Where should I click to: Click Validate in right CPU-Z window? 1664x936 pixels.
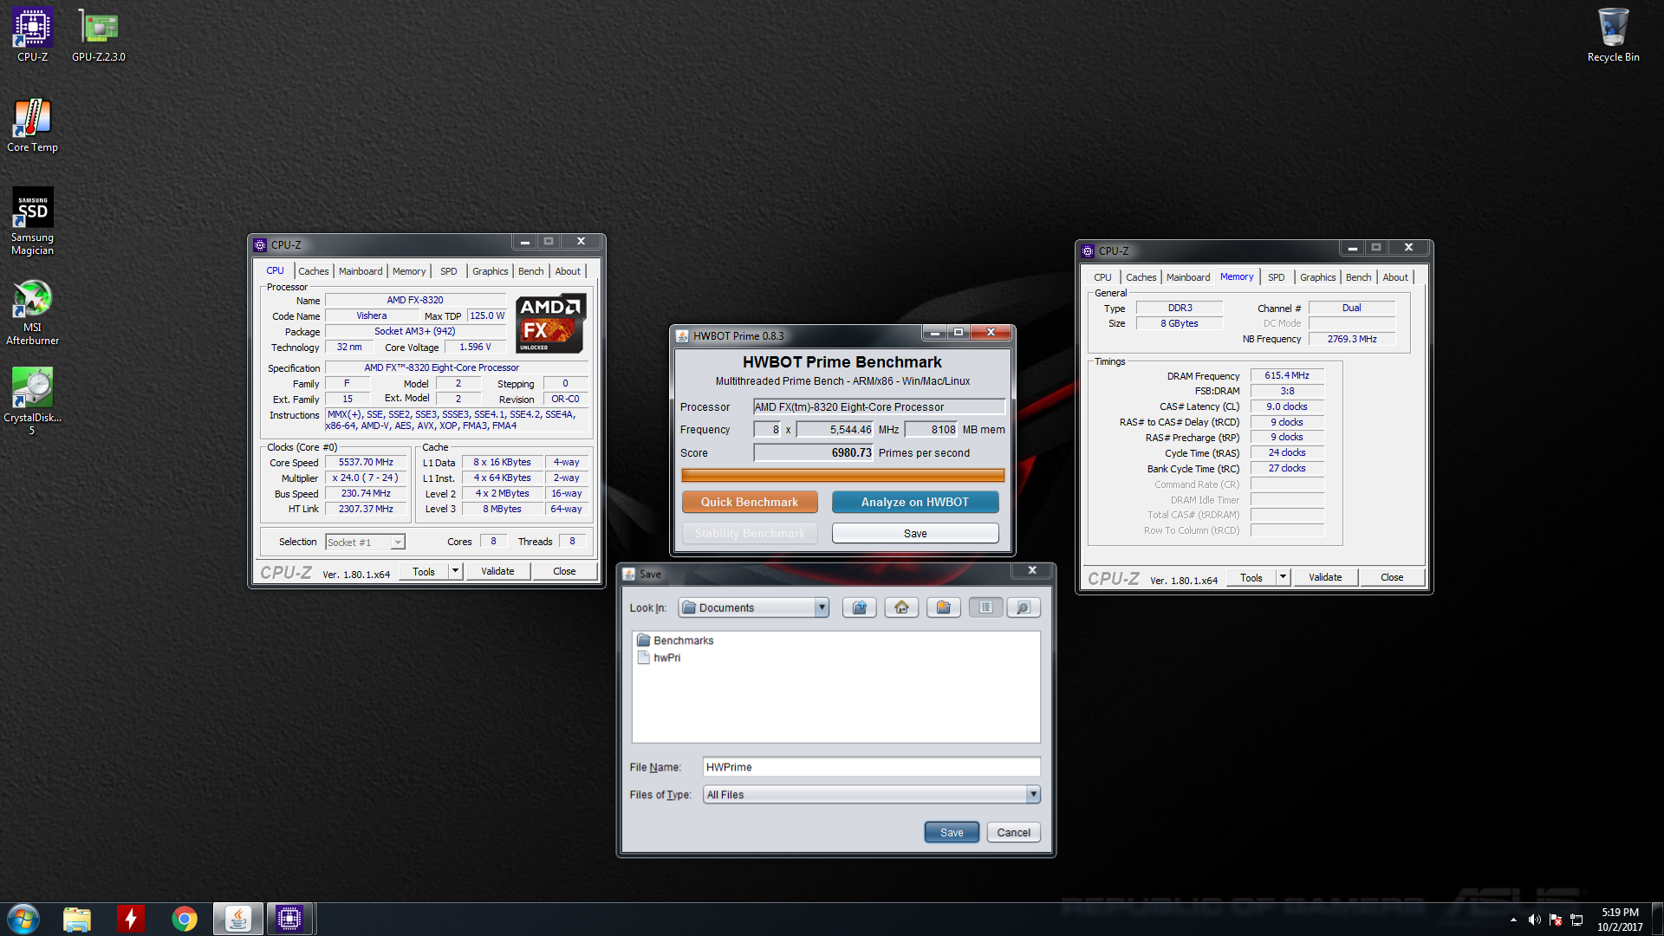point(1325,577)
